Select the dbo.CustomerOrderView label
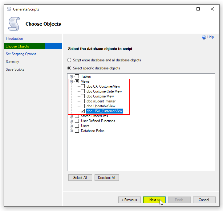 click(x=104, y=91)
